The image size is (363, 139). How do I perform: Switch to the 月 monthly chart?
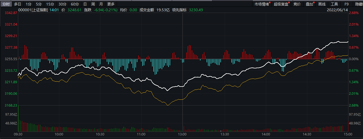point(101,4)
